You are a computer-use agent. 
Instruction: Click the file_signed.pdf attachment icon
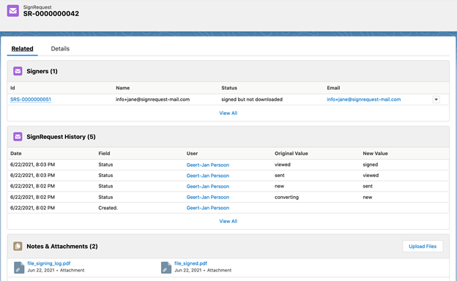[166, 267]
